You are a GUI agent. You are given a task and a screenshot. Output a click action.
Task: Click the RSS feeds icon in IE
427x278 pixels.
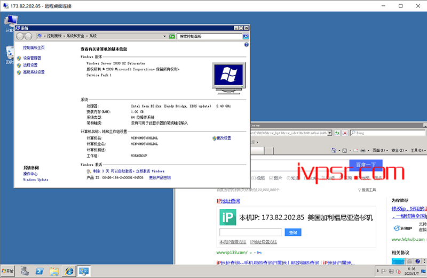pos(344,150)
